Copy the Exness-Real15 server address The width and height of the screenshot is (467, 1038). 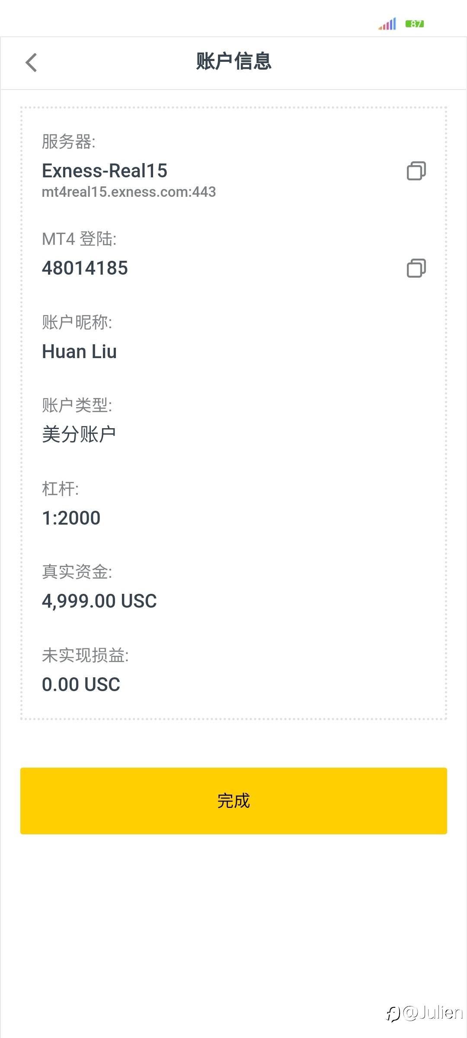[x=416, y=171]
